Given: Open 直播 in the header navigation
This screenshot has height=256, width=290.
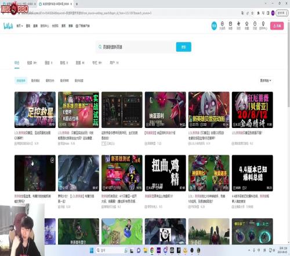Looking at the screenshot, I should pos(35,26).
